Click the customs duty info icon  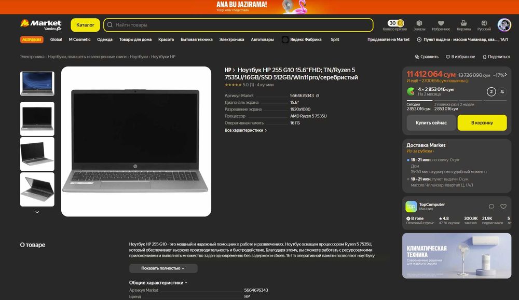click(x=467, y=81)
